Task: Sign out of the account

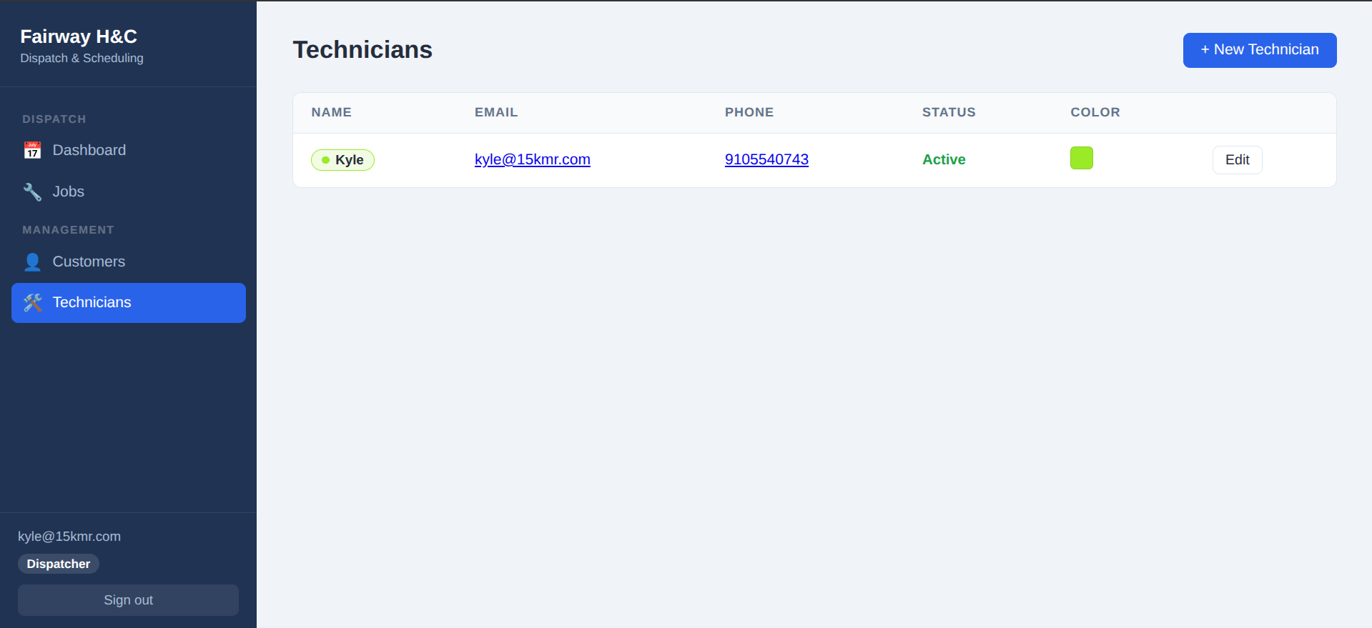Action: (128, 600)
